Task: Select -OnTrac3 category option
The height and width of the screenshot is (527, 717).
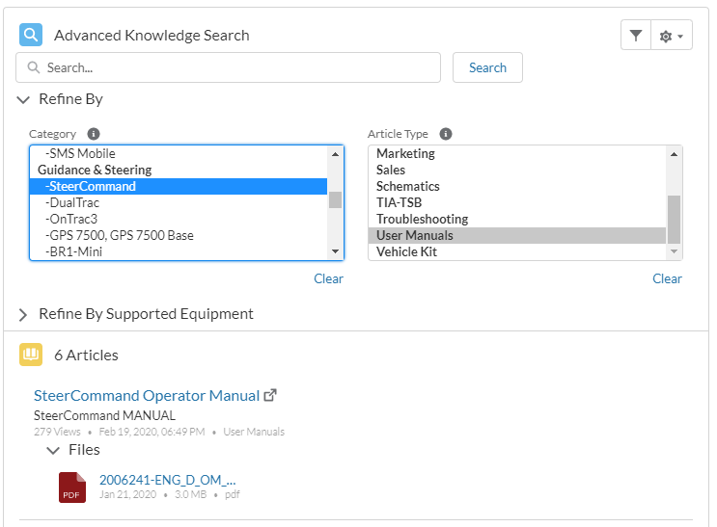Action: click(179, 220)
